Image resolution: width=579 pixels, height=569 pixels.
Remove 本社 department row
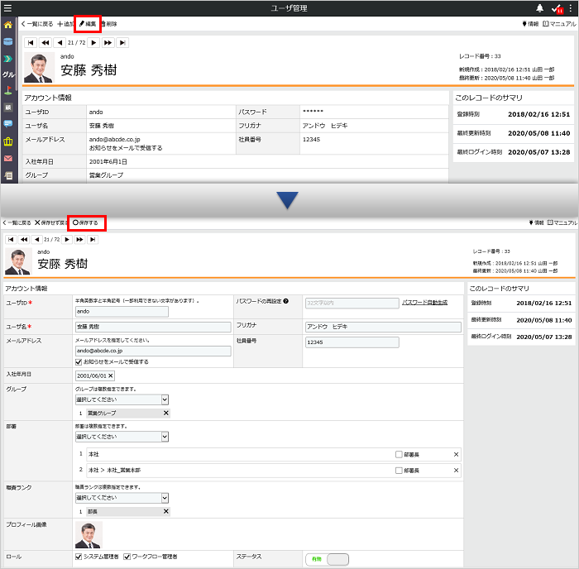click(456, 455)
